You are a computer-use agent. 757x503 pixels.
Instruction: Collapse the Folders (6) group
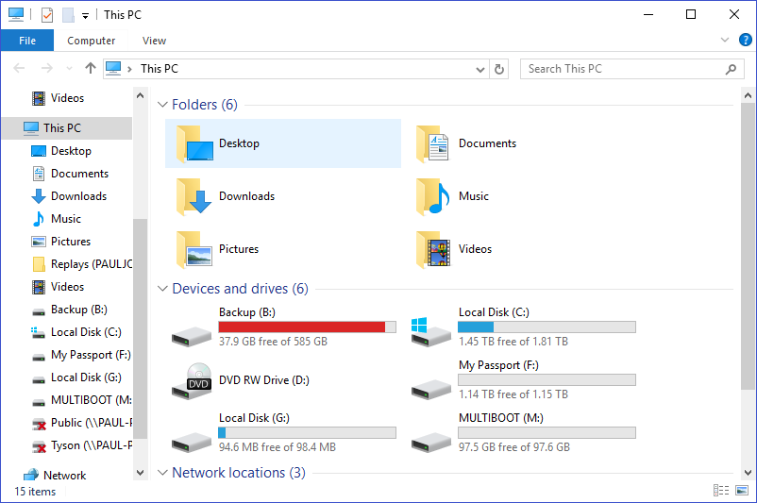(162, 104)
